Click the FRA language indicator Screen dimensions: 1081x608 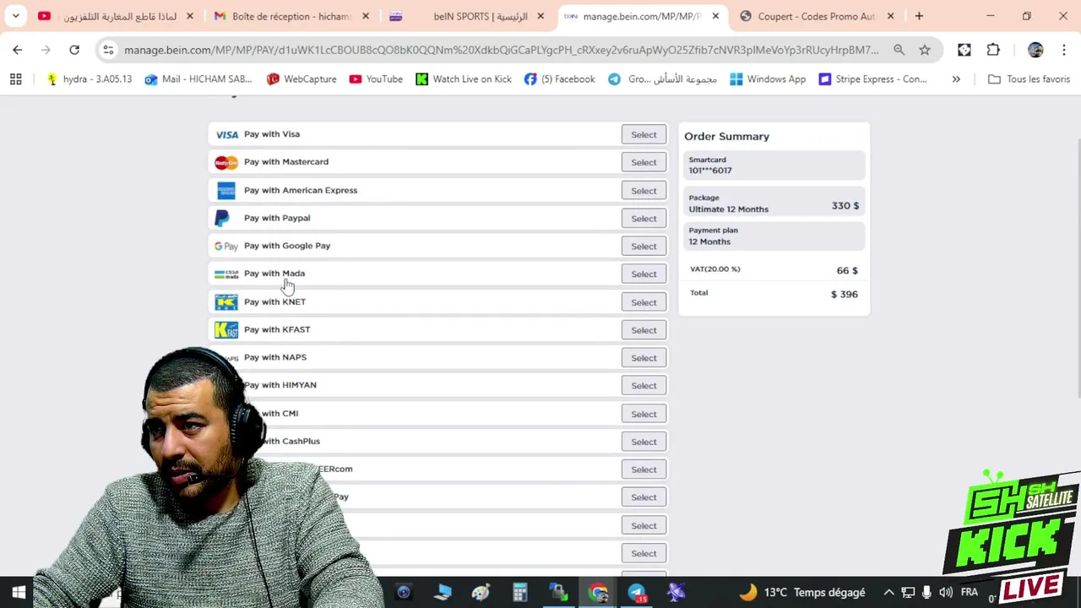969,593
